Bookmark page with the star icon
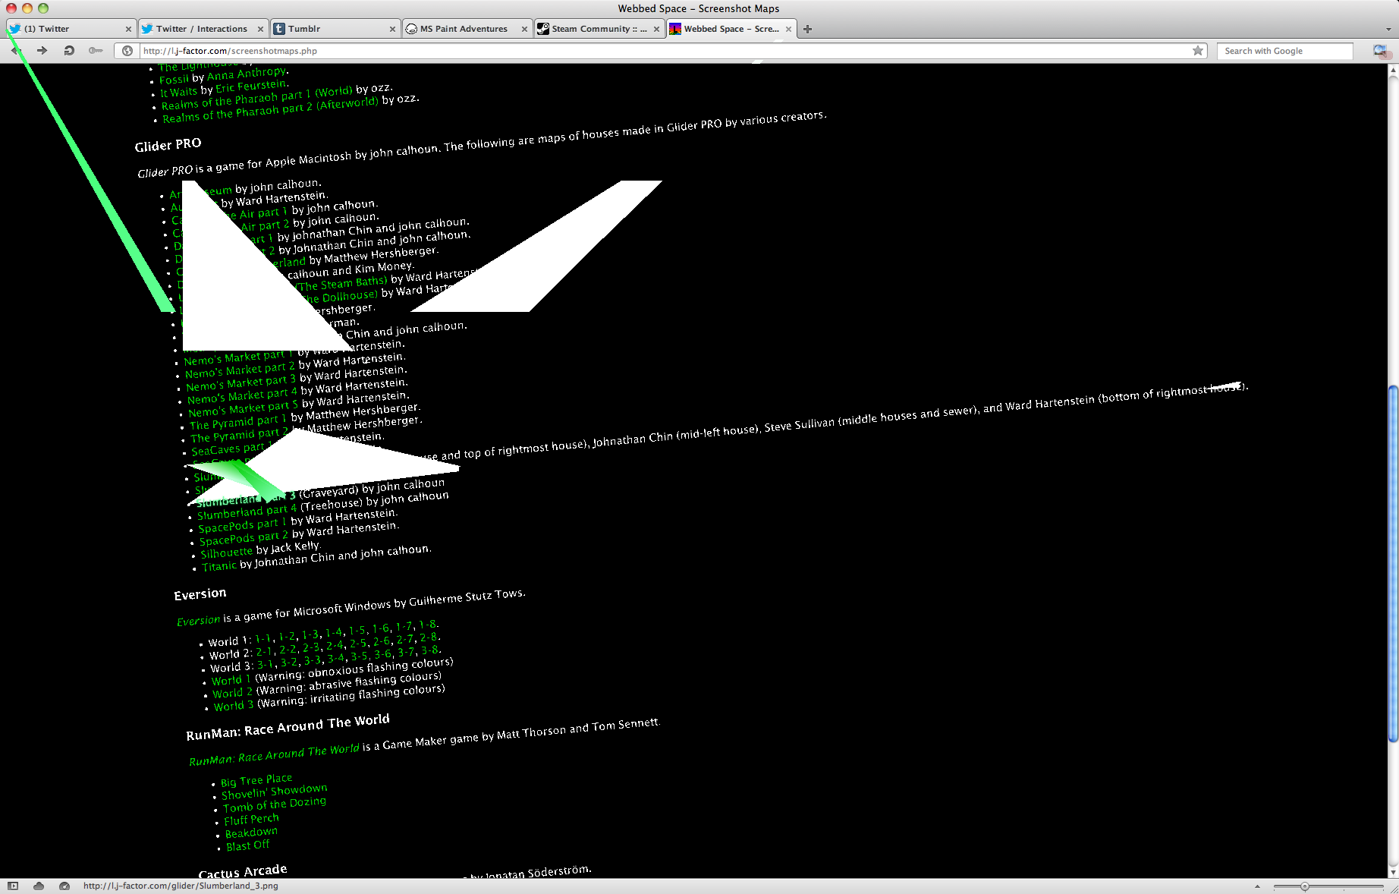The image size is (1399, 894). tap(1198, 51)
